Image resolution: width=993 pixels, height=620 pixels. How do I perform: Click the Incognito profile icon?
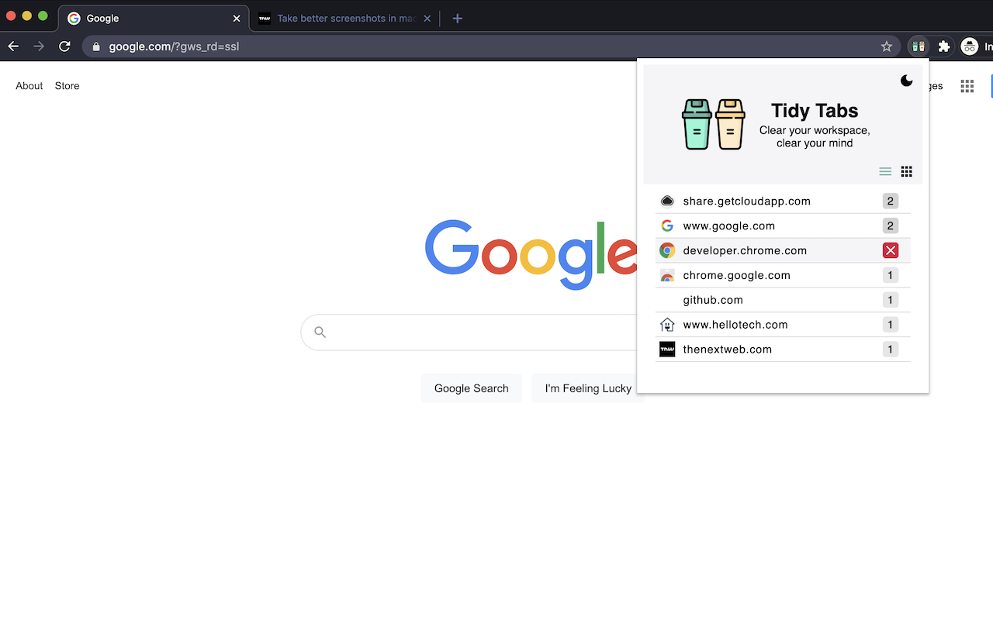(x=969, y=46)
